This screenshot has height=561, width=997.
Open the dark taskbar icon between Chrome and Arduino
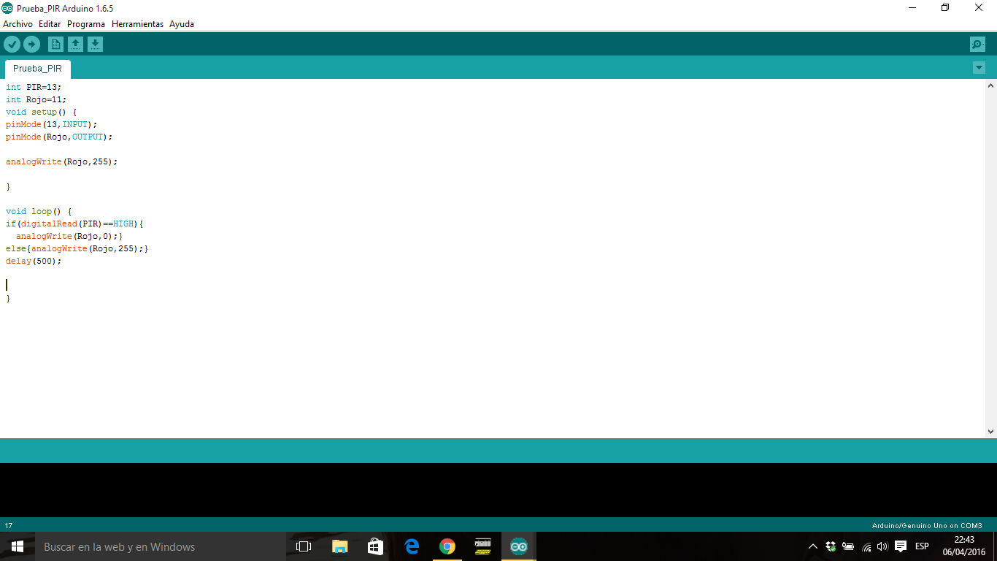(x=483, y=546)
